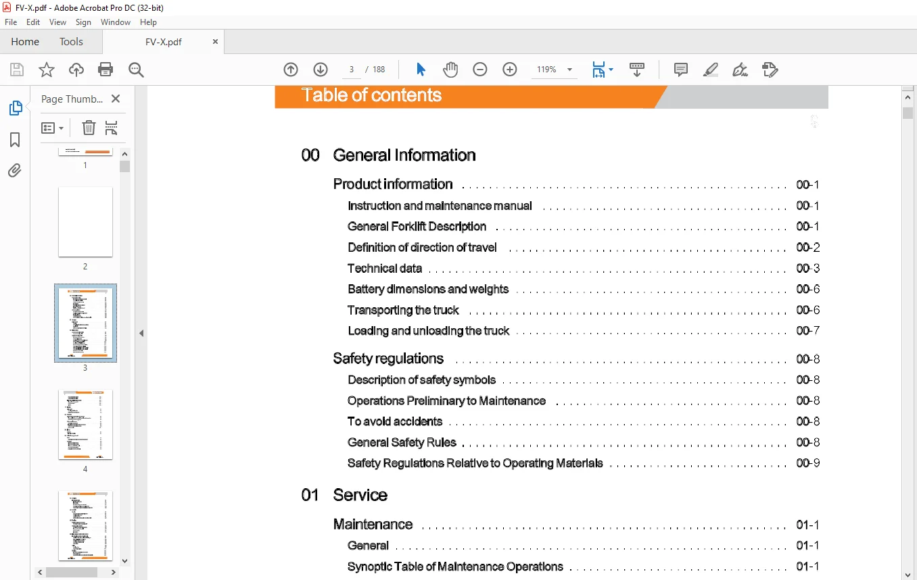Switch to the Home tab
Viewport: 917px width, 580px height.
click(x=25, y=41)
